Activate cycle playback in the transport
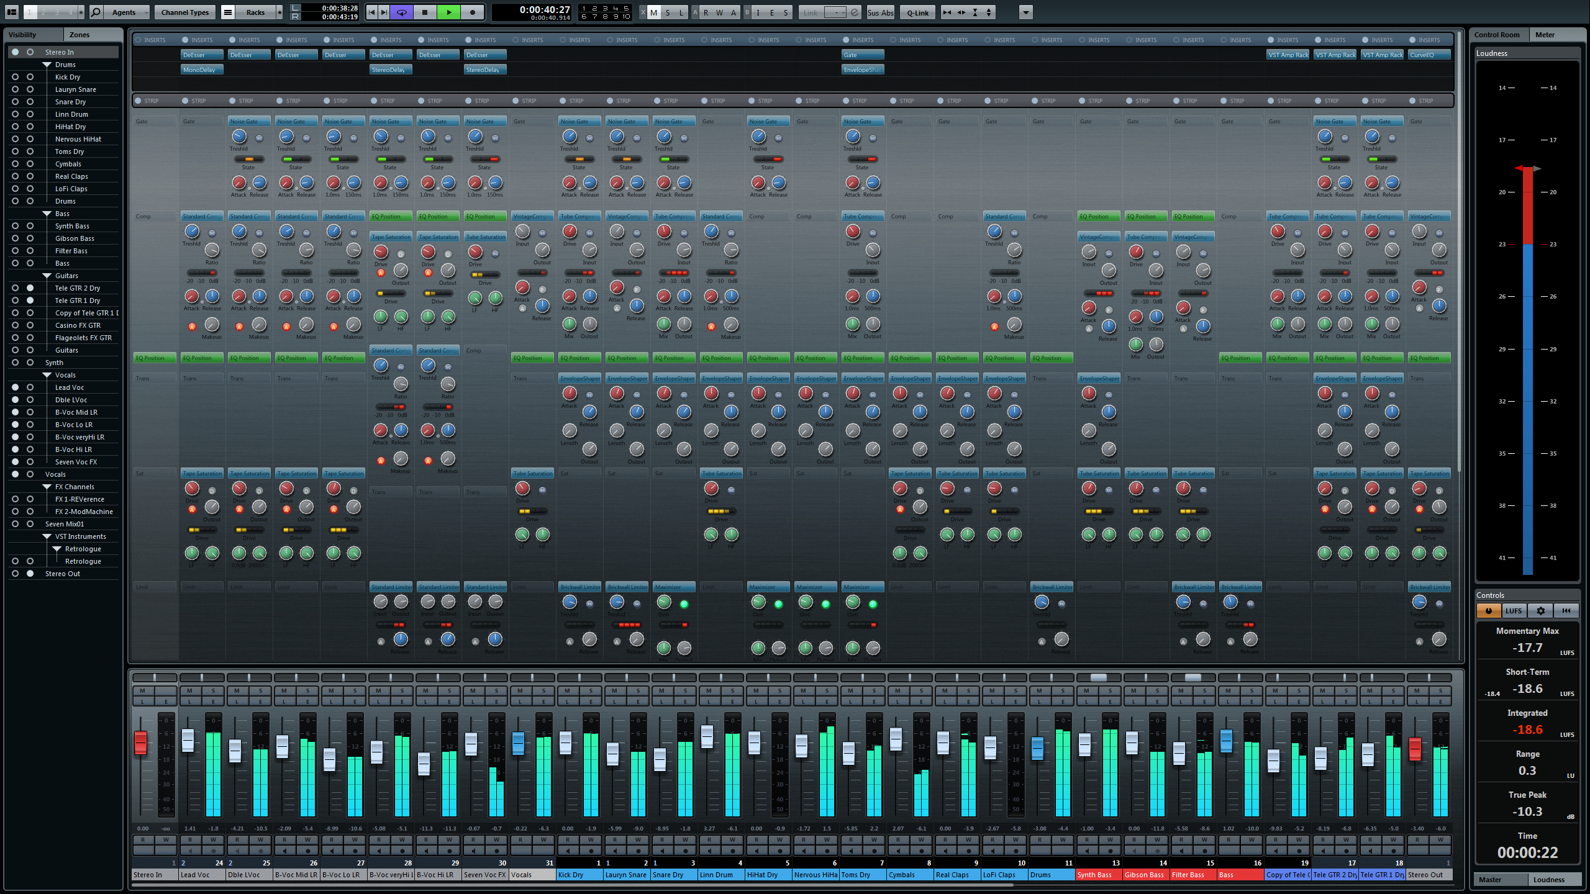The image size is (1590, 894). click(x=402, y=12)
